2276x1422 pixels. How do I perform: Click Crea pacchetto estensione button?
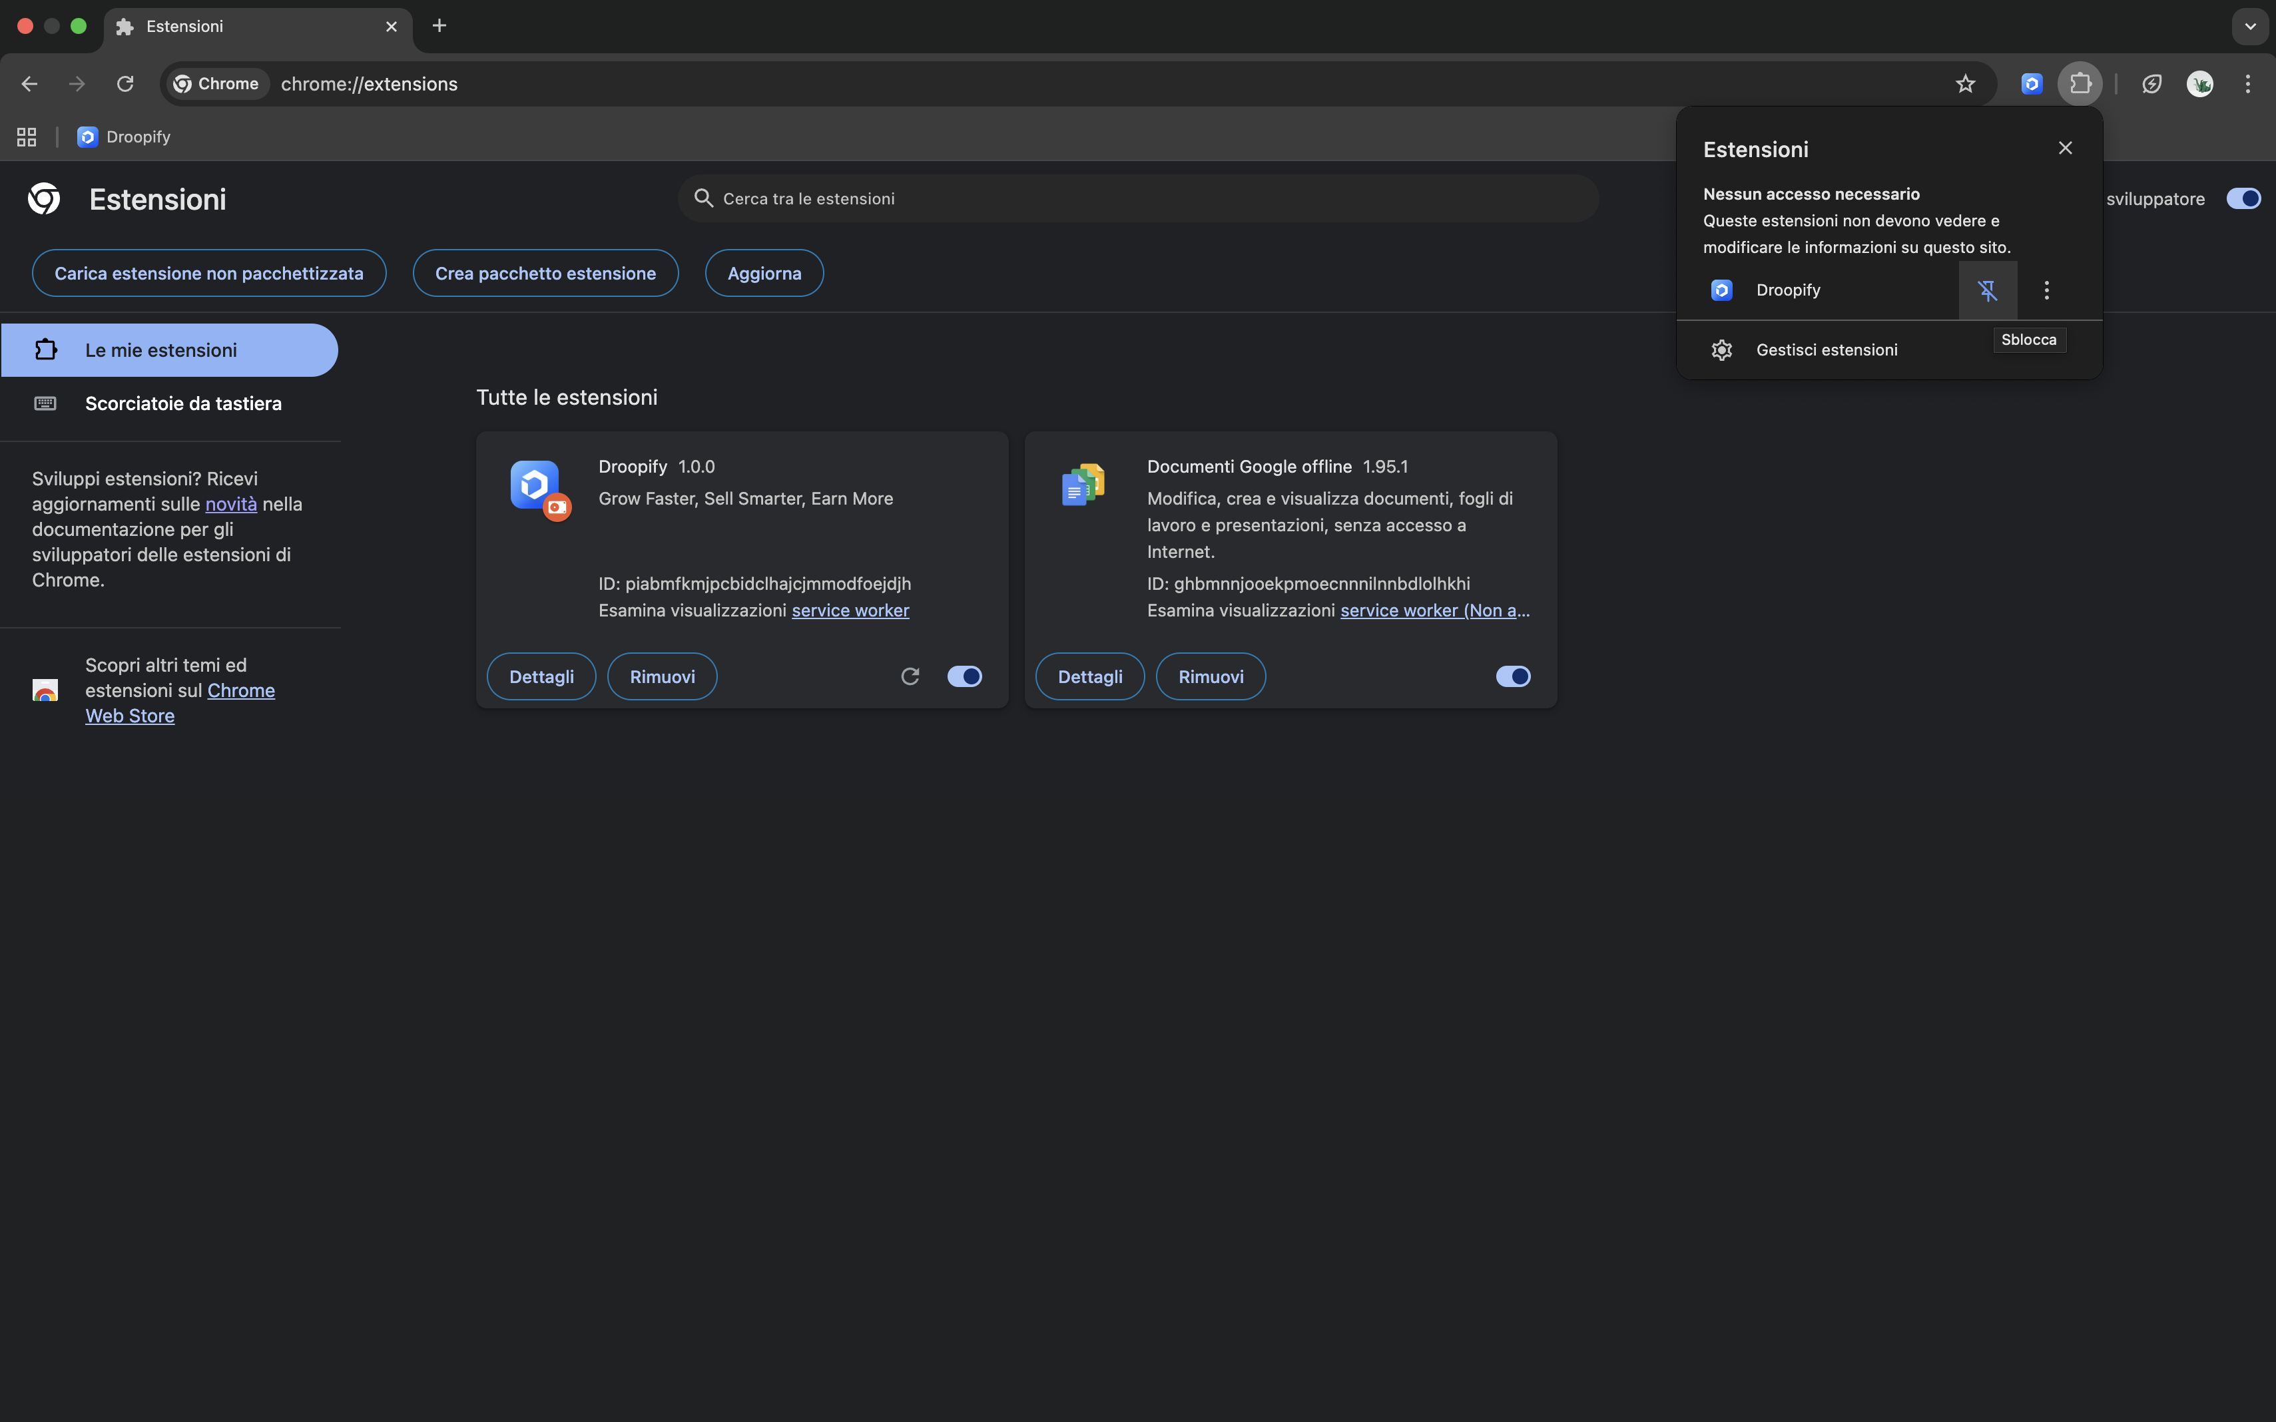pos(545,274)
